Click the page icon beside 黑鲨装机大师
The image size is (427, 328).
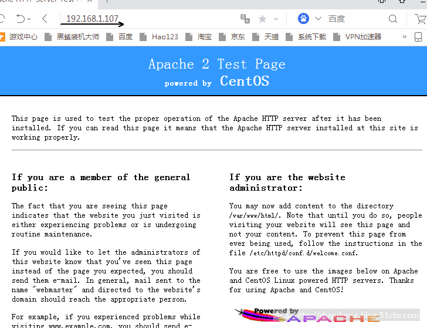(48, 37)
